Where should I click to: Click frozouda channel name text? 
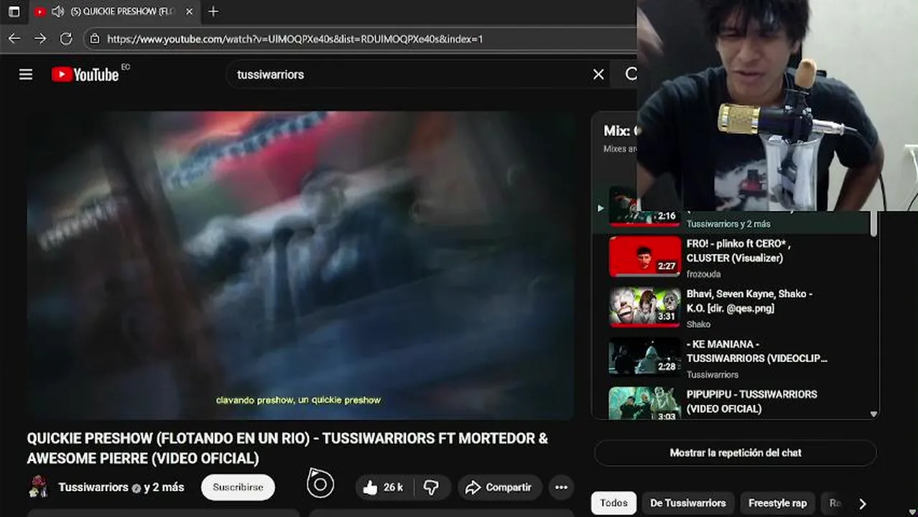coord(703,274)
